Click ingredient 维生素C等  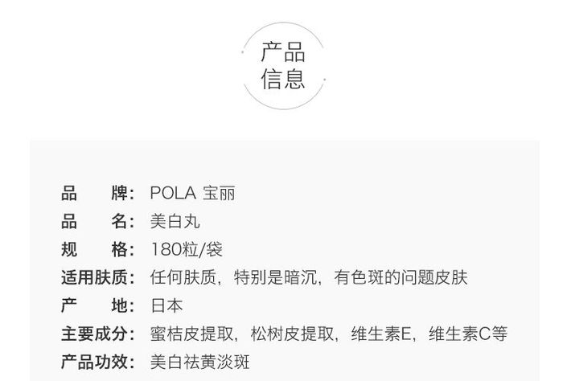pos(468,334)
